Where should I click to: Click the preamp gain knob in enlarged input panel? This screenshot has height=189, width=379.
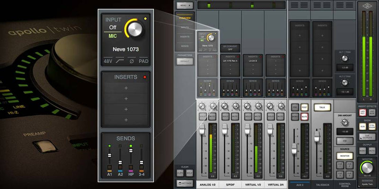point(135,29)
